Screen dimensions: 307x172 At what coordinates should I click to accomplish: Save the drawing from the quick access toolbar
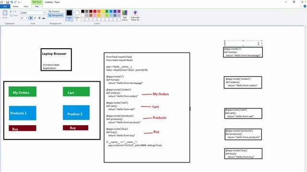(8, 2)
